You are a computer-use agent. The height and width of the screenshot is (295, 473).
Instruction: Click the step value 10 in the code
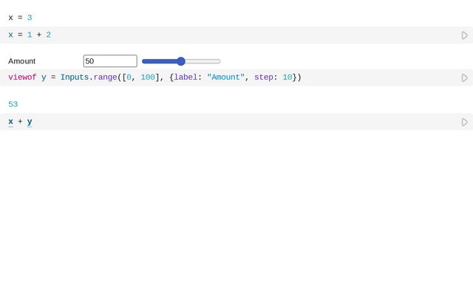[287, 77]
